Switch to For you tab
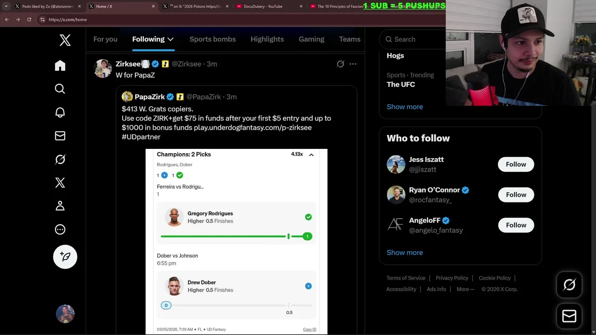Image resolution: width=596 pixels, height=335 pixels. click(105, 39)
